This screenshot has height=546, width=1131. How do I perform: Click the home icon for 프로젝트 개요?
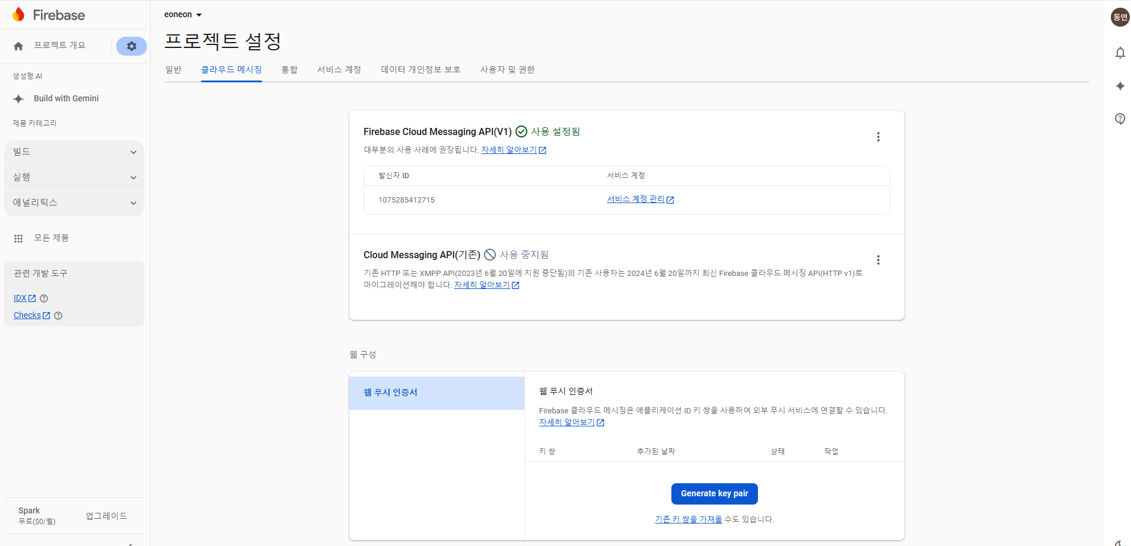coord(18,46)
